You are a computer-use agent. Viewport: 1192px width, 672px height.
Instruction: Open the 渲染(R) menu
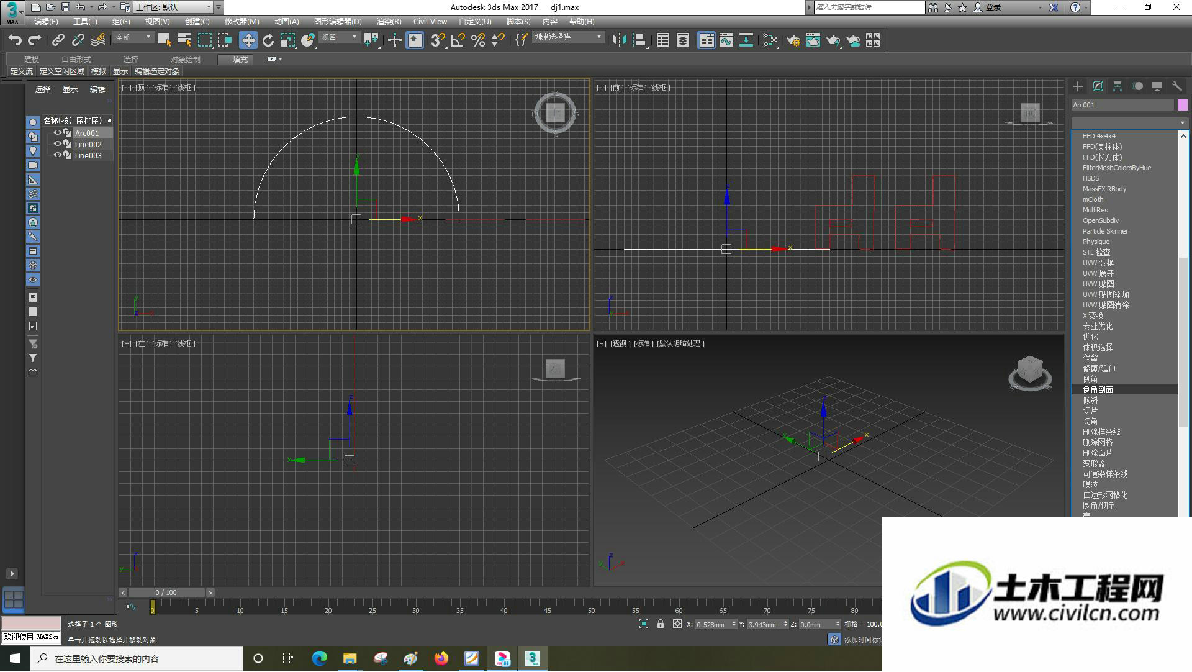point(389,22)
